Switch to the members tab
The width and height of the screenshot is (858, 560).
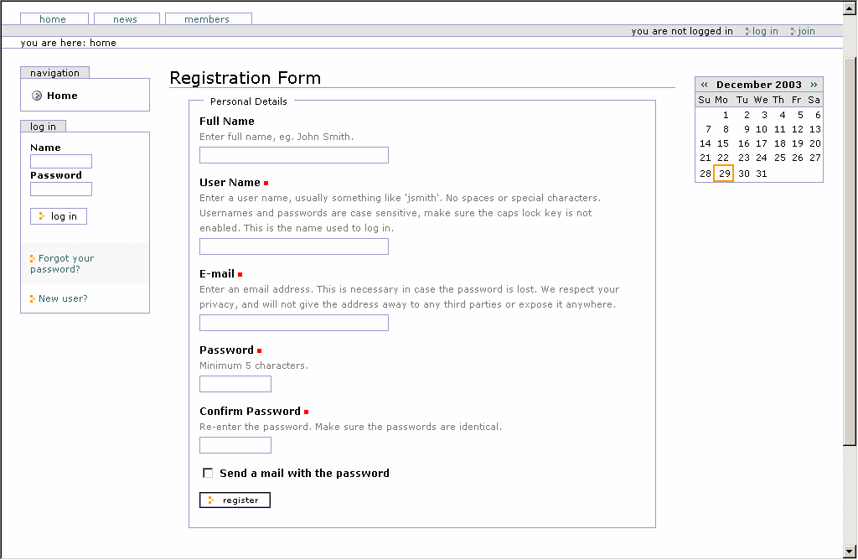coord(208,19)
